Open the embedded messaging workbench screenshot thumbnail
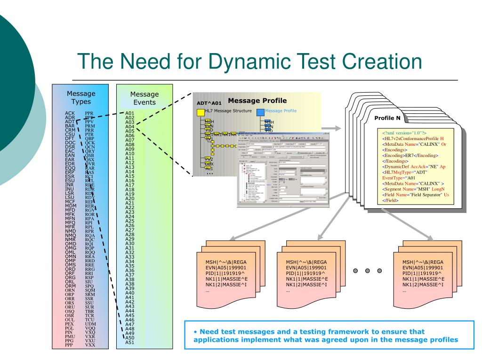The height and width of the screenshot is (361, 482). click(283, 170)
